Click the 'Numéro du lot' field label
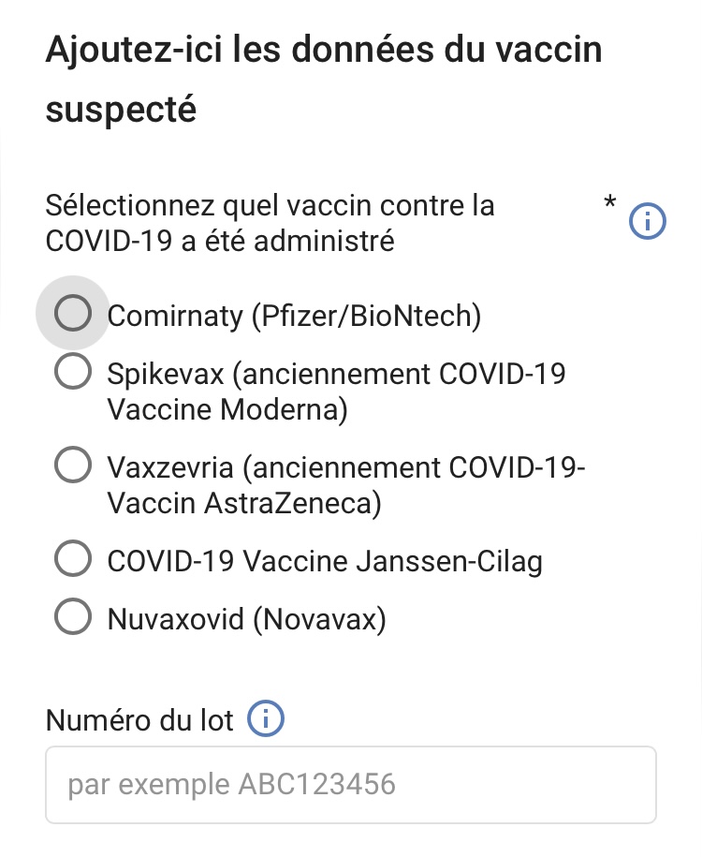 point(139,720)
